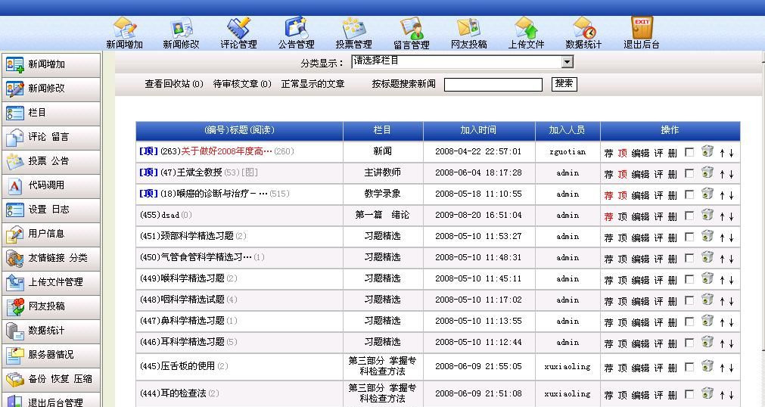
Task: Move article 263 up with the up arrow
Action: click(722, 153)
